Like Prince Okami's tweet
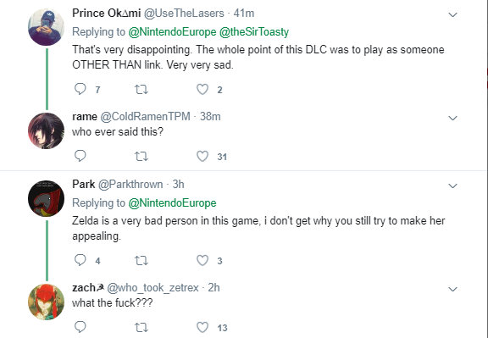Image resolution: width=488 pixels, height=338 pixels. pyautogui.click(x=202, y=89)
